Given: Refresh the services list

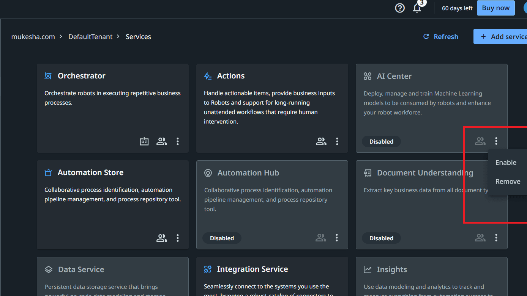Looking at the screenshot, I should 440,36.
